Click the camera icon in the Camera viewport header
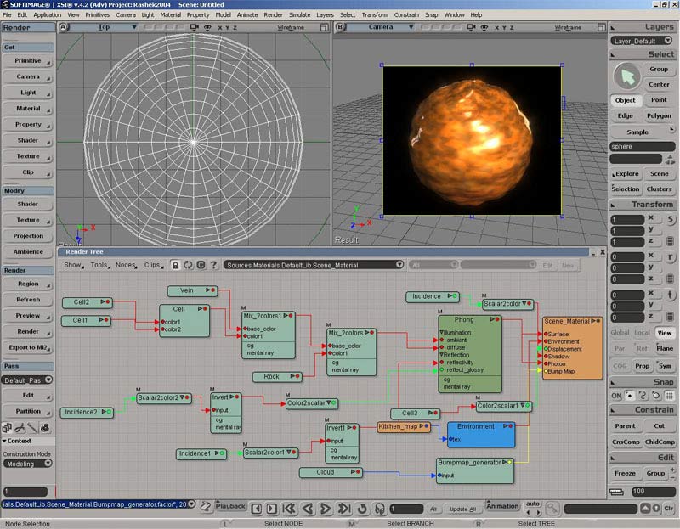The image size is (680, 529). pos(471,27)
